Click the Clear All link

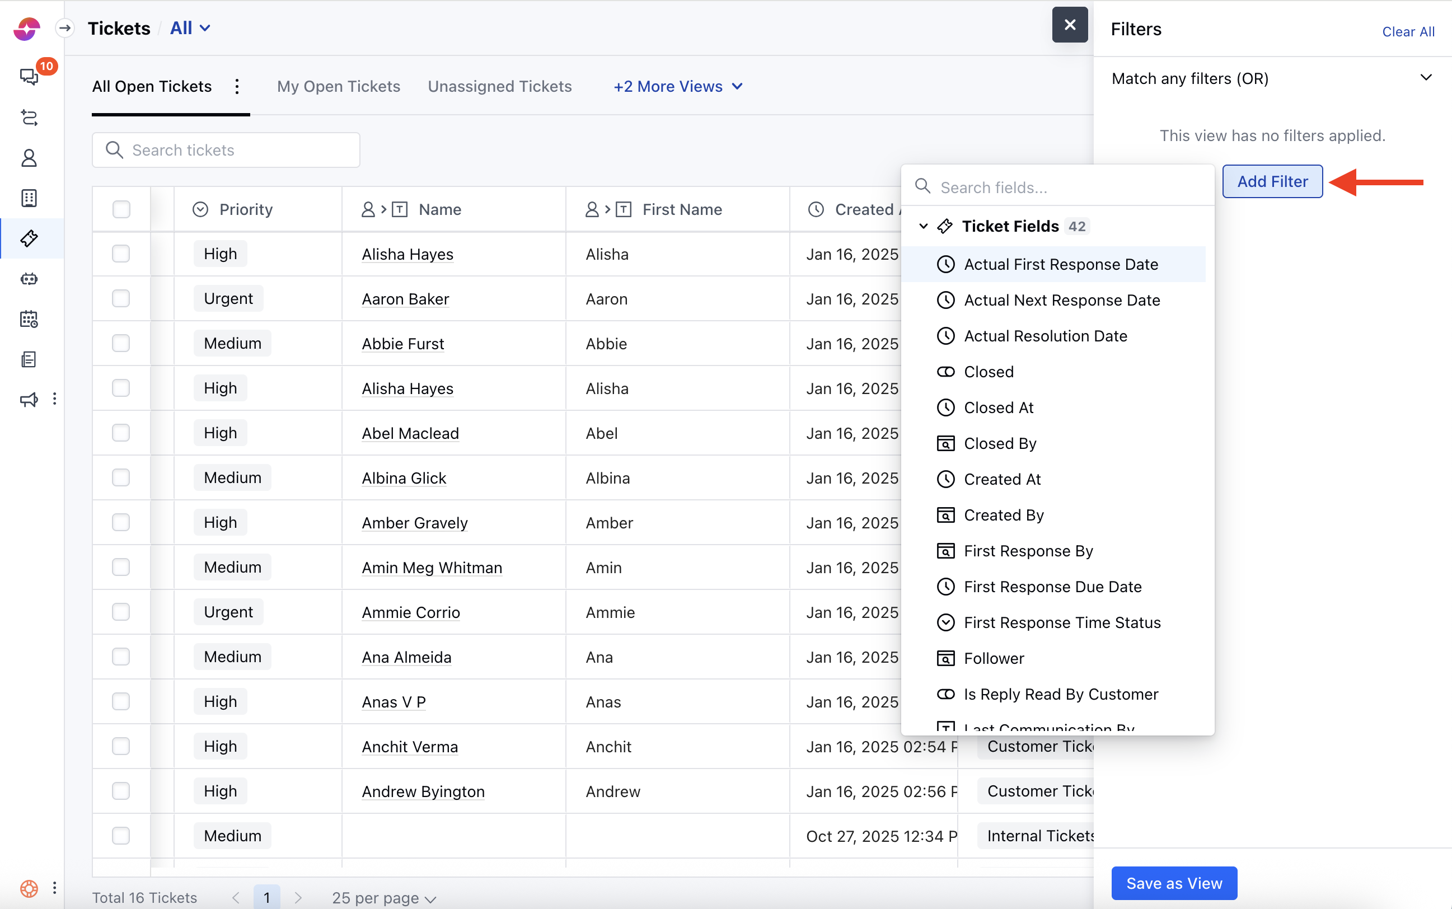coord(1408,32)
